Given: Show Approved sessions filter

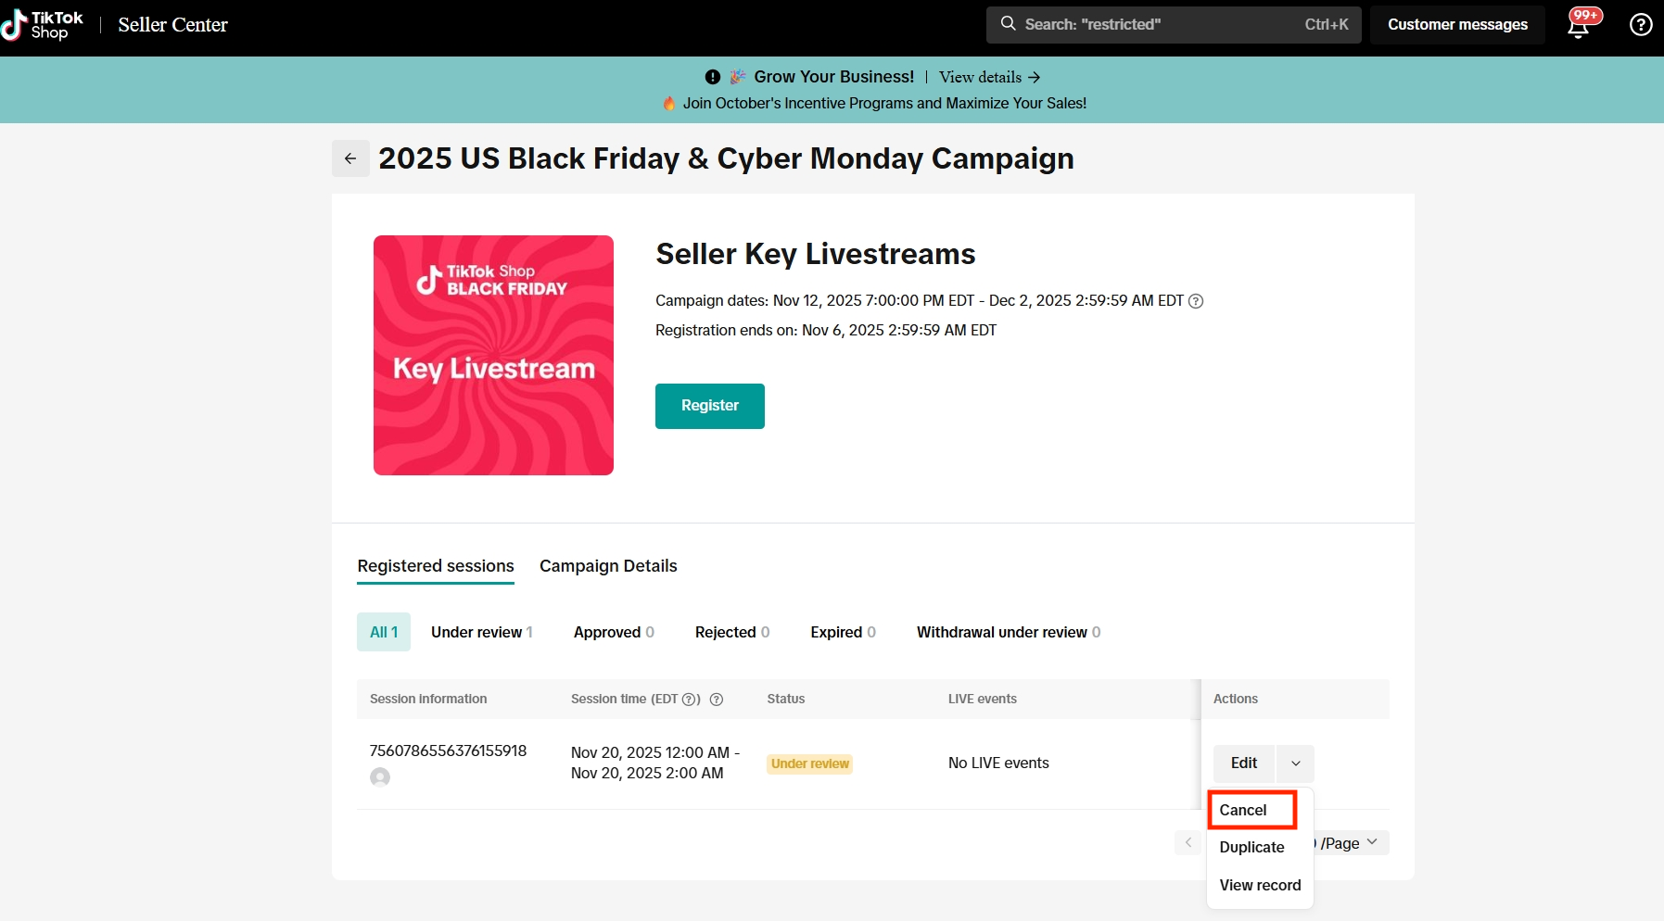Looking at the screenshot, I should pos(614,633).
